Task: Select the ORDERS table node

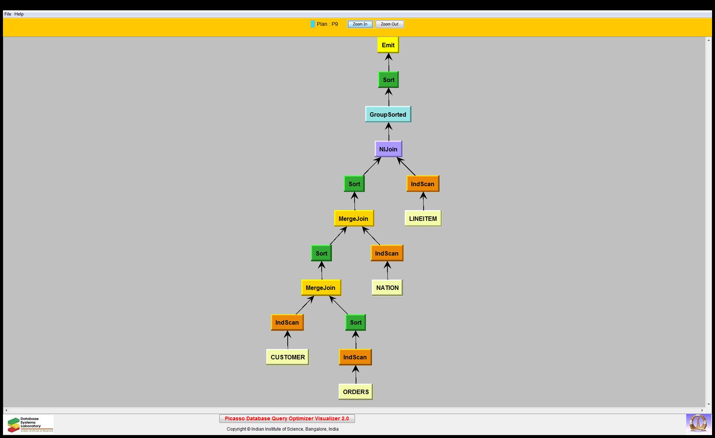Action: [356, 392]
